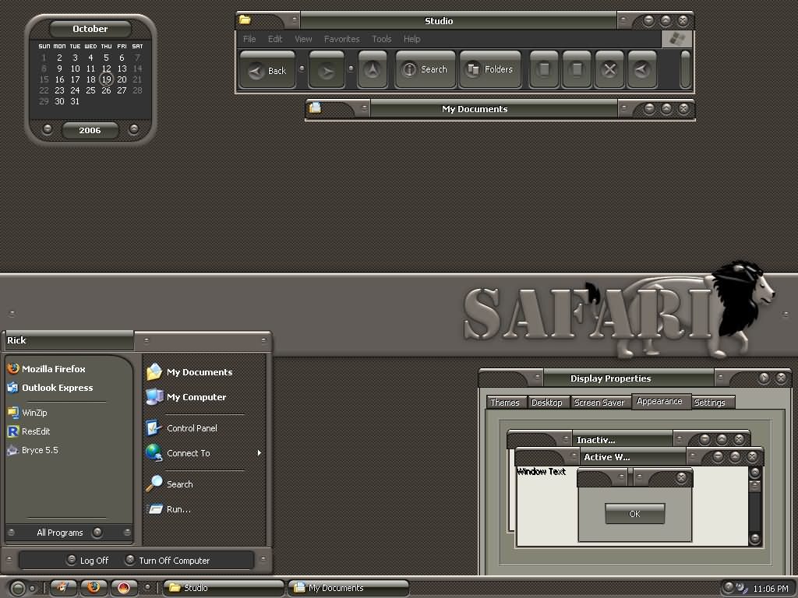Click the Up arrow icon in Studio toolbar
798x598 pixels.
373,69
